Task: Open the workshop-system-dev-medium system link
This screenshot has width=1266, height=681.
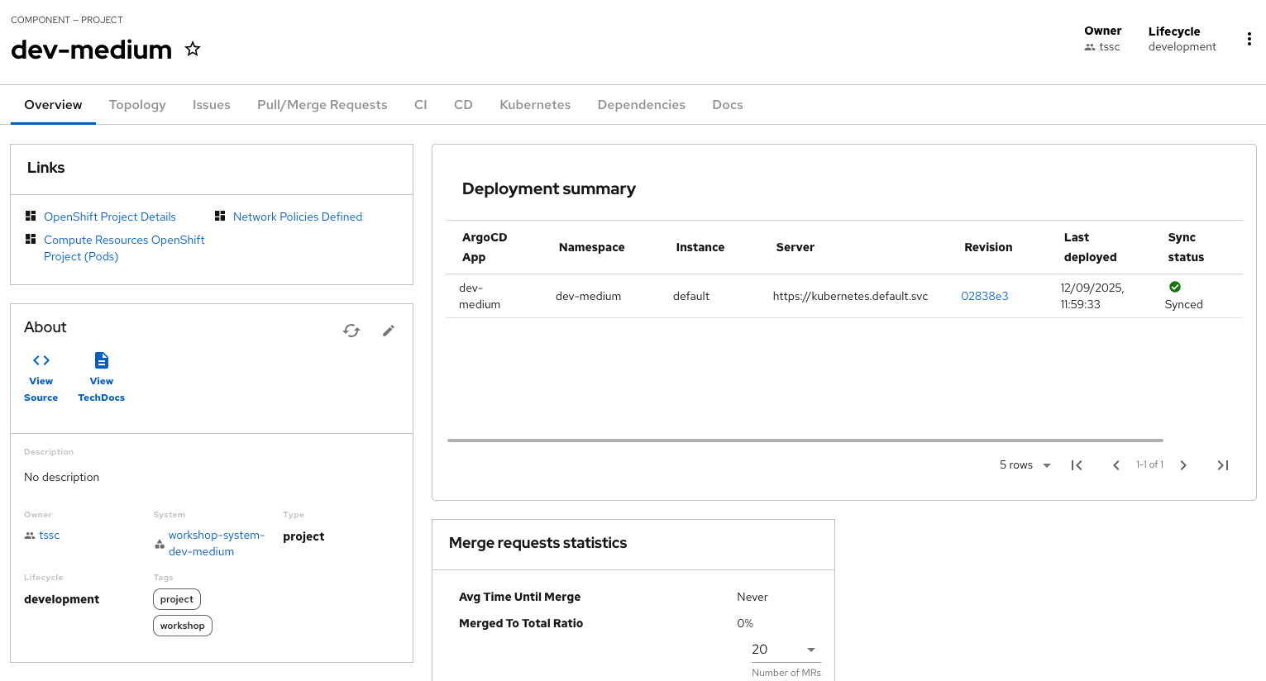Action: [217, 544]
